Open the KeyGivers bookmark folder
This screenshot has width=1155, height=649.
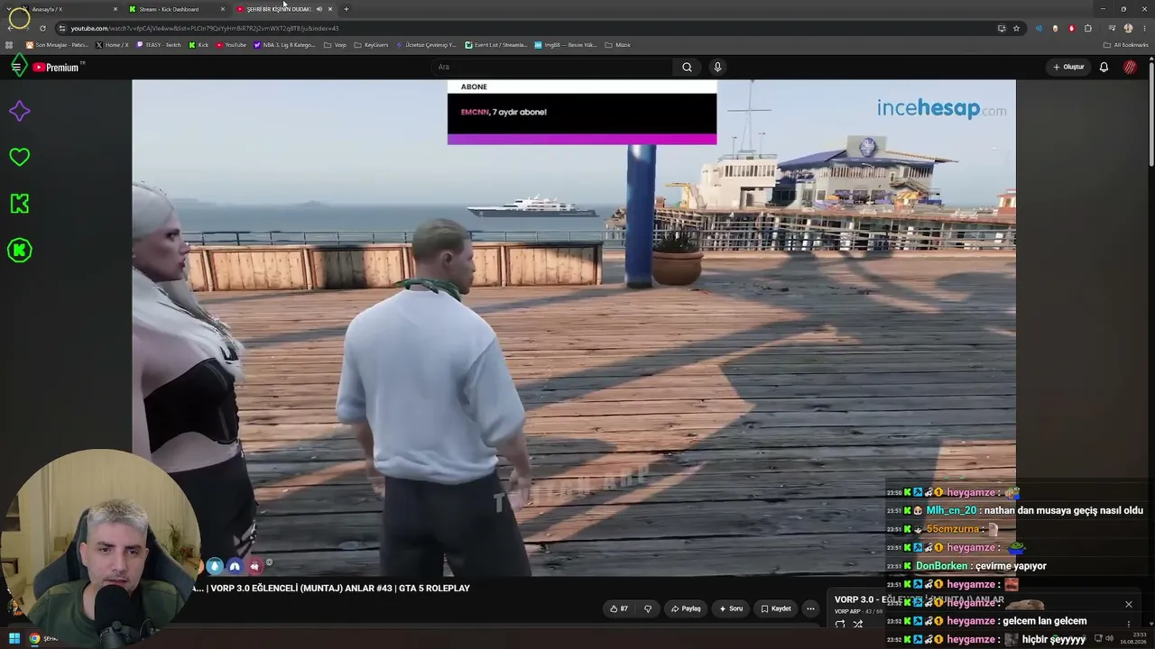371,45
